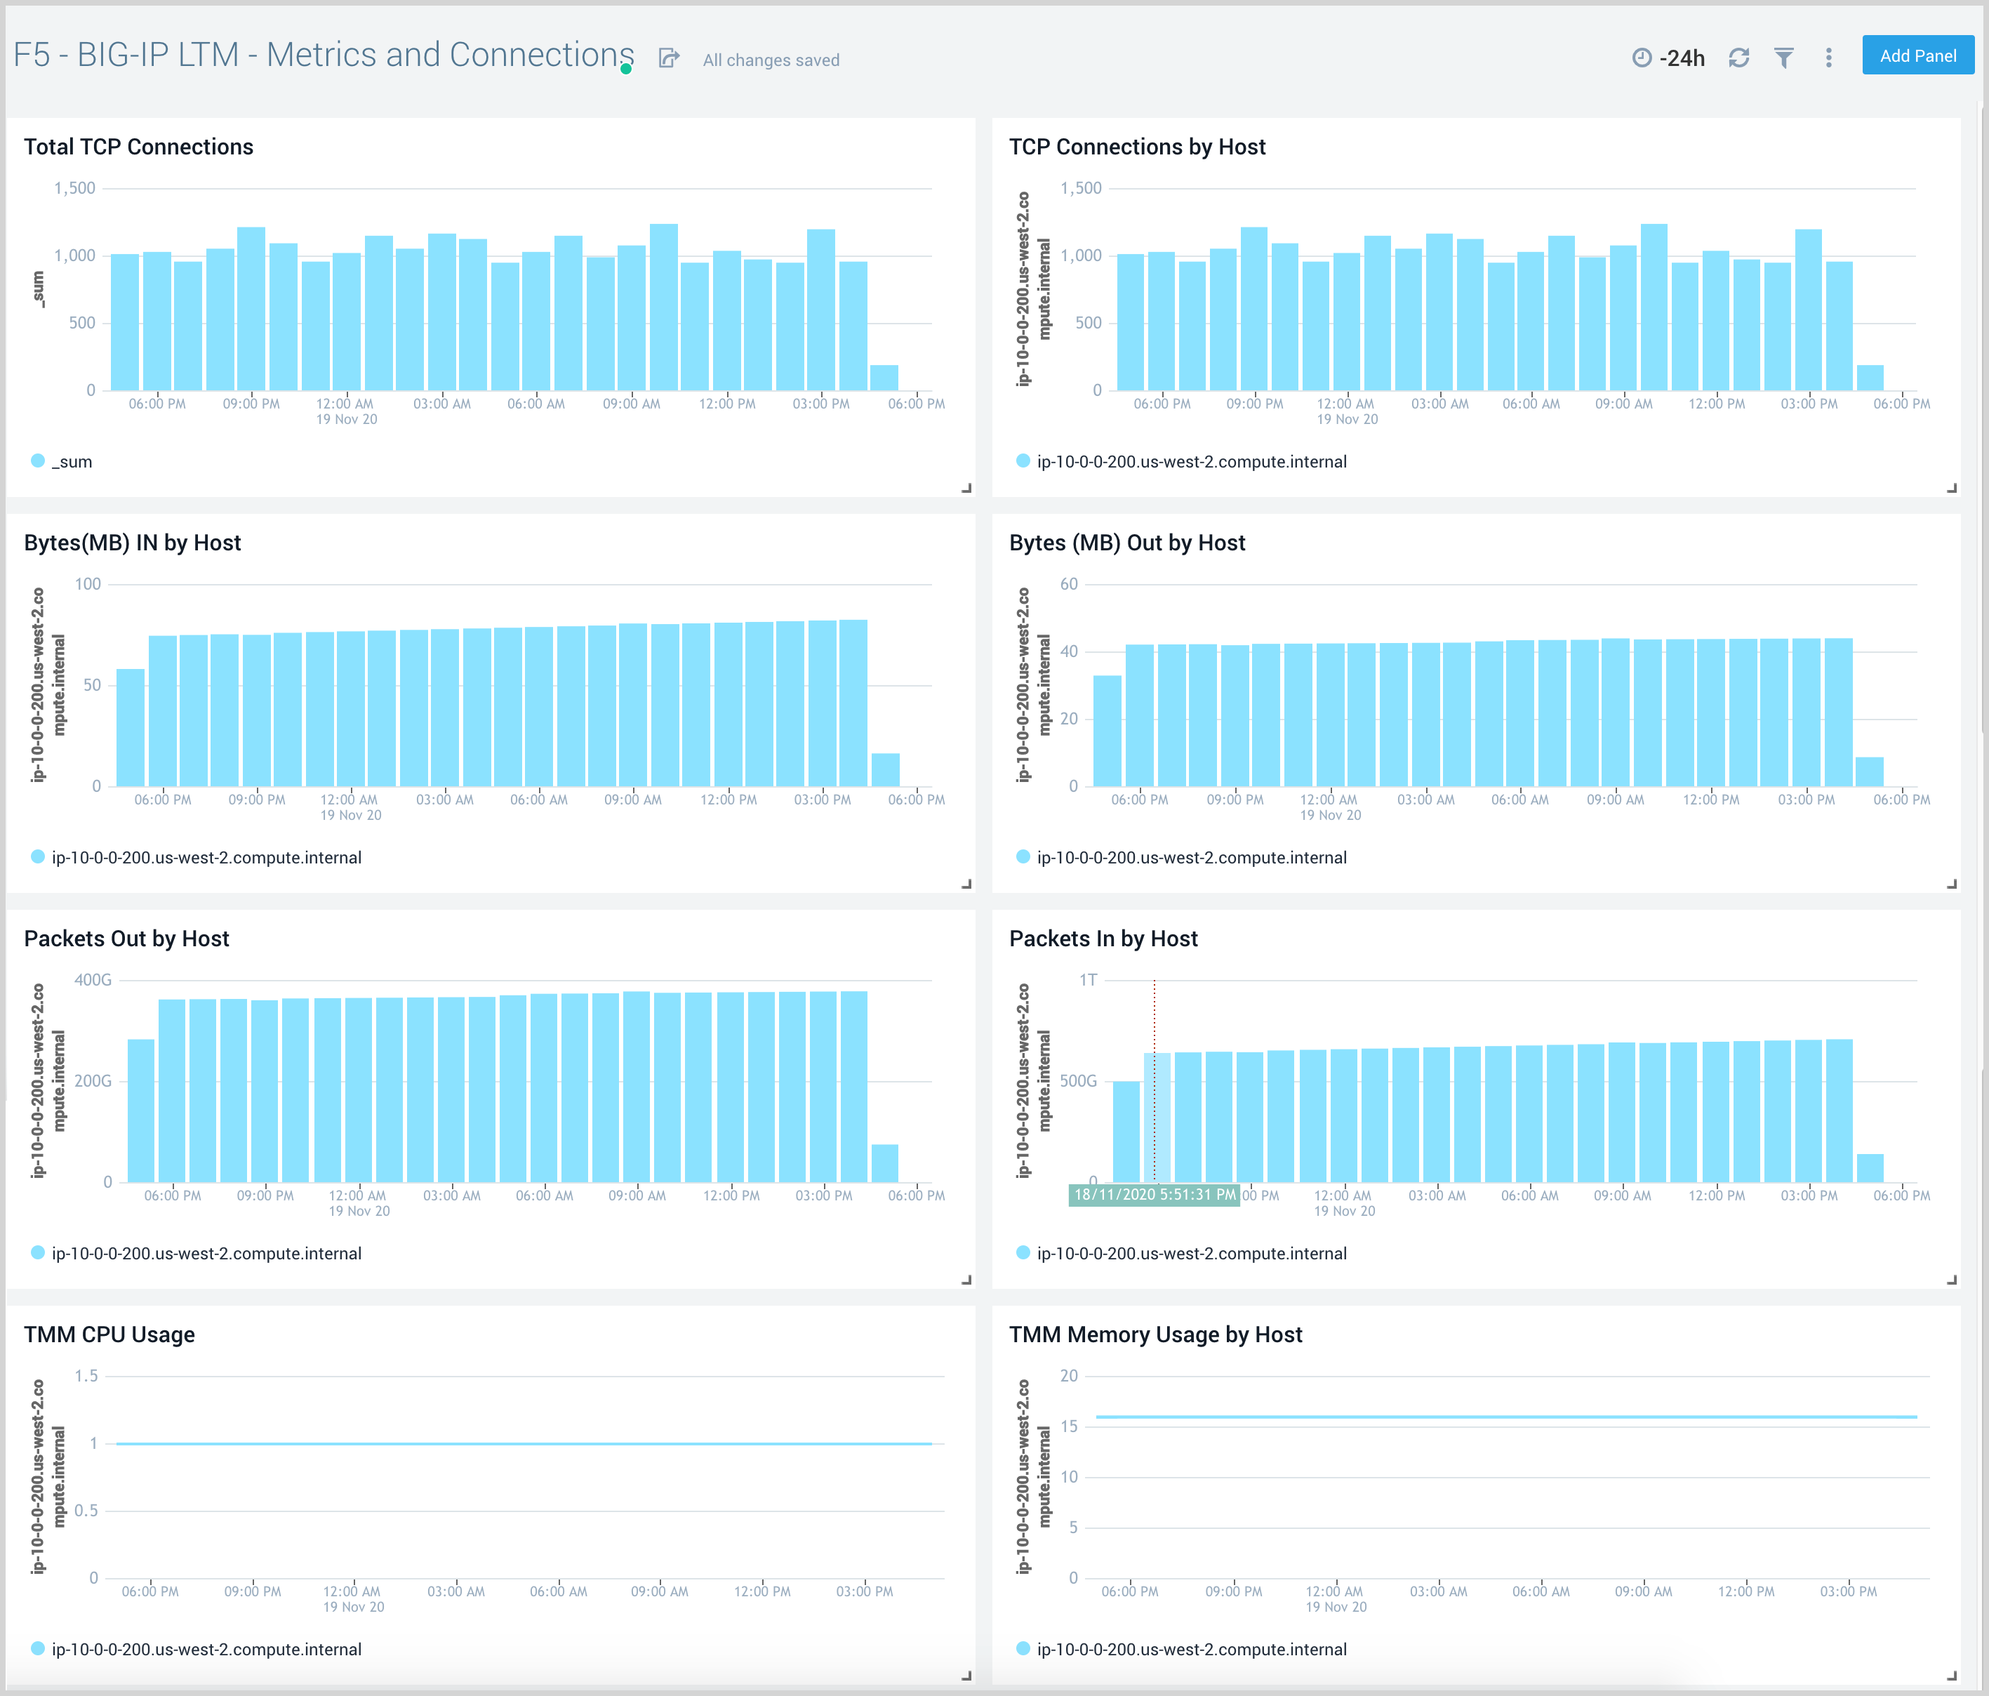Click resize handle of Bytes (MB) Out panel
The height and width of the screenshot is (1696, 1989).
click(x=1952, y=884)
